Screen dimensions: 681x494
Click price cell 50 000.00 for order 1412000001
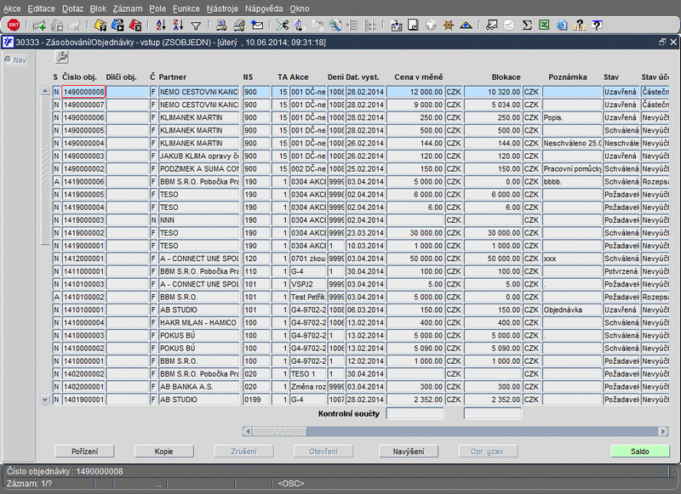coord(415,258)
